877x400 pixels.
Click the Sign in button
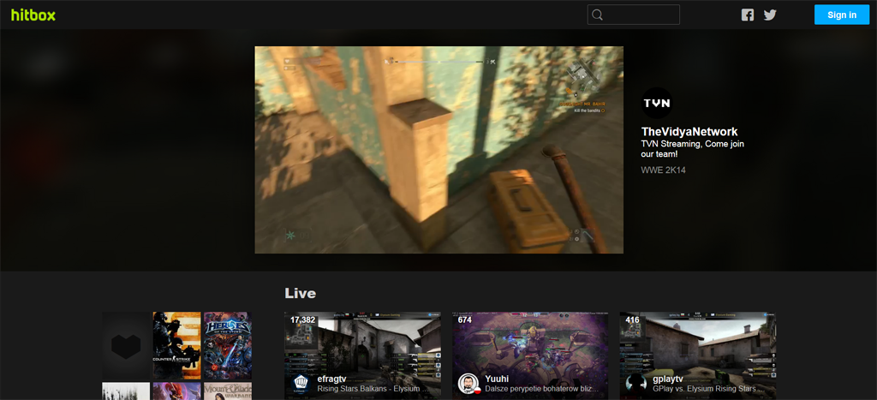tap(842, 15)
